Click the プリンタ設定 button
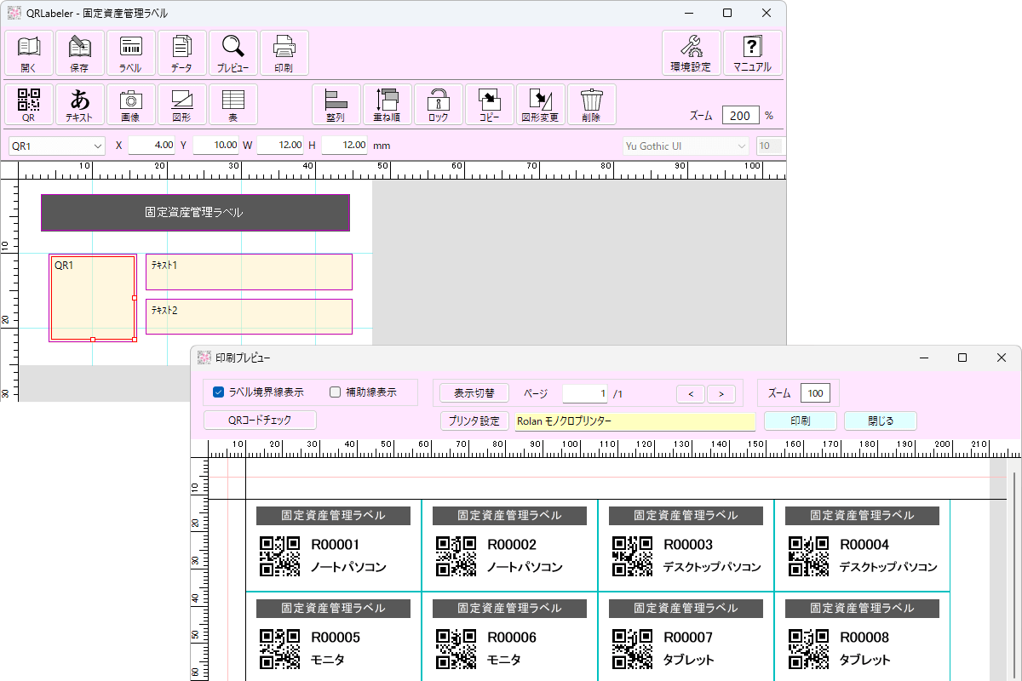The height and width of the screenshot is (681, 1022). click(x=474, y=421)
